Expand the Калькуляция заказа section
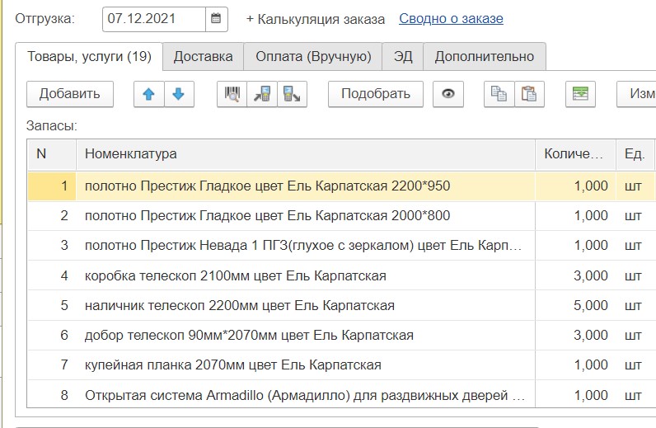Image resolution: width=656 pixels, height=428 pixels. point(316,19)
